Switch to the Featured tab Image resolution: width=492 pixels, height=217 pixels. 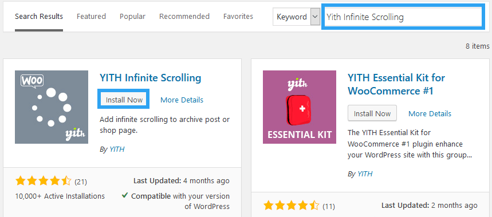[91, 16]
